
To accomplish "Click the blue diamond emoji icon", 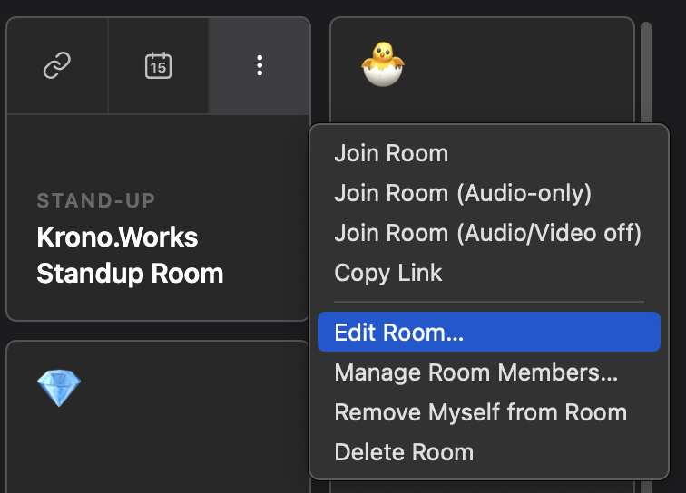I will tap(59, 389).
